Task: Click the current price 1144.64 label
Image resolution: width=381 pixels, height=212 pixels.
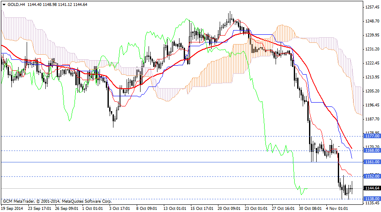Action: click(x=372, y=188)
